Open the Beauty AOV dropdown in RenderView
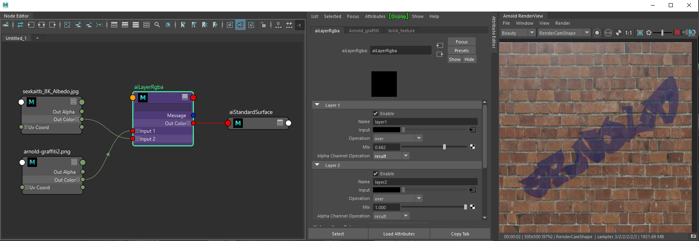 [x=518, y=33]
